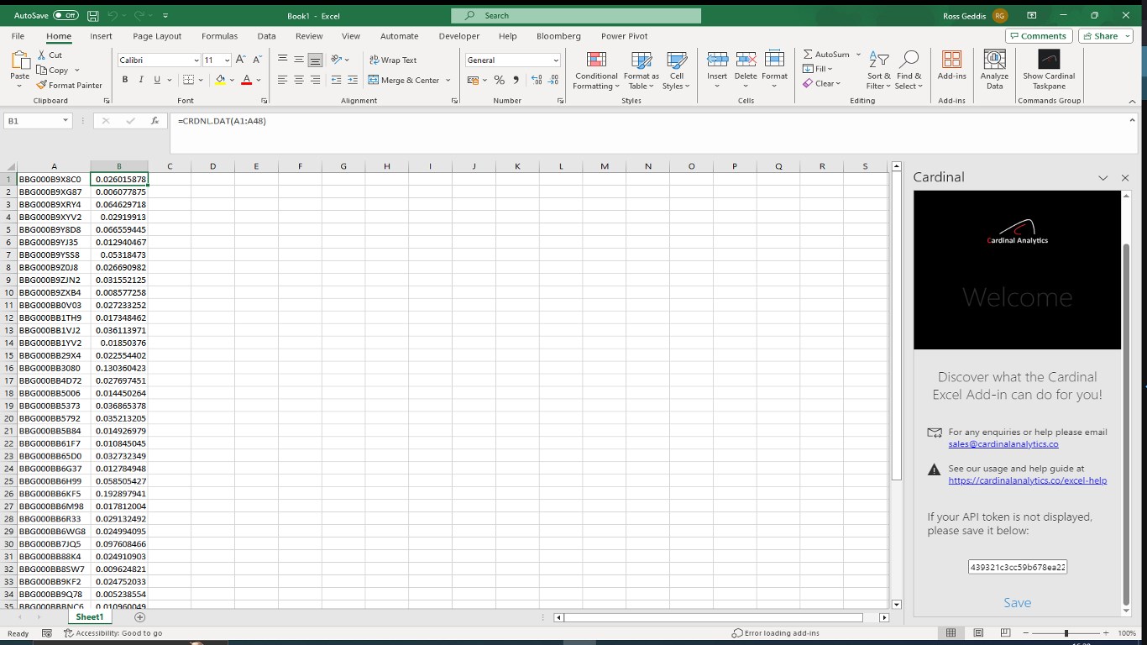1147x645 pixels.
Task: Decrease font size with the smaller A icon
Action: point(256,60)
